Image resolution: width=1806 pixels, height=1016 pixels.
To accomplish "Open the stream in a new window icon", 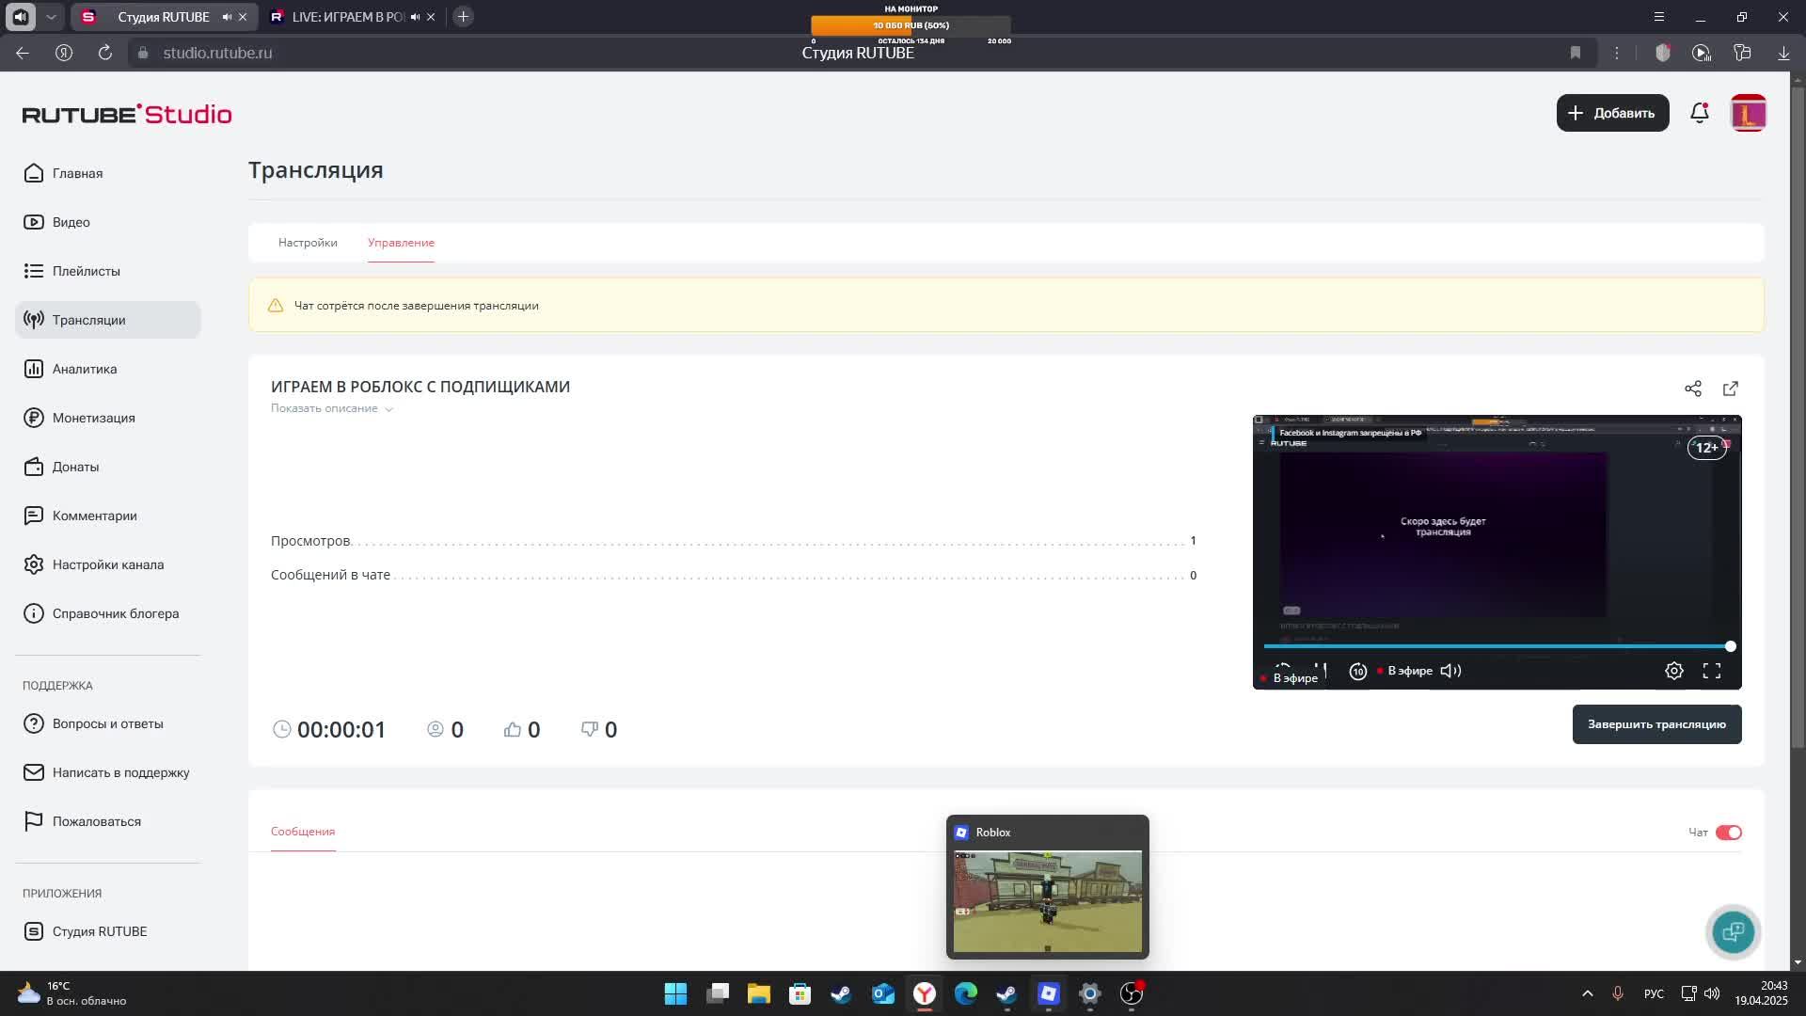I will pyautogui.click(x=1731, y=389).
